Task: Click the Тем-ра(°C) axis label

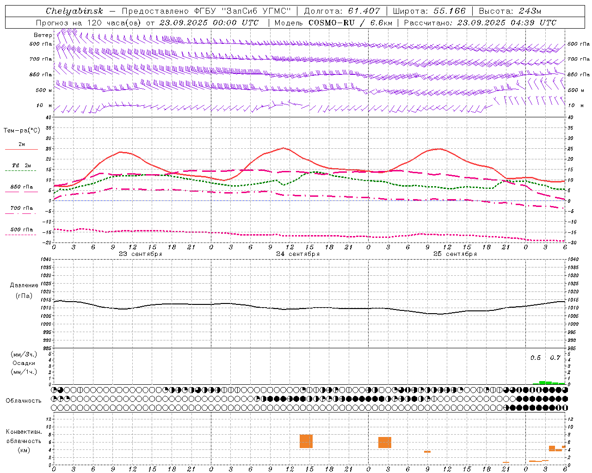Action: pos(22,131)
